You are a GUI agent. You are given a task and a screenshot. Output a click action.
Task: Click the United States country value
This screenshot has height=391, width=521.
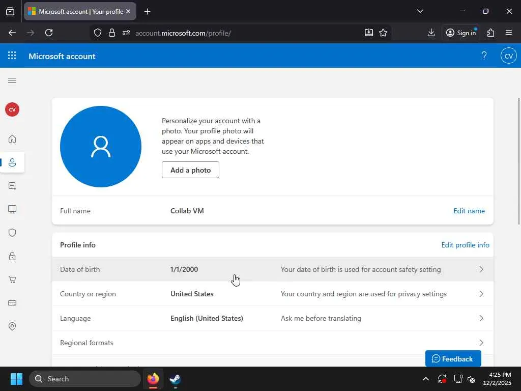pos(192,294)
